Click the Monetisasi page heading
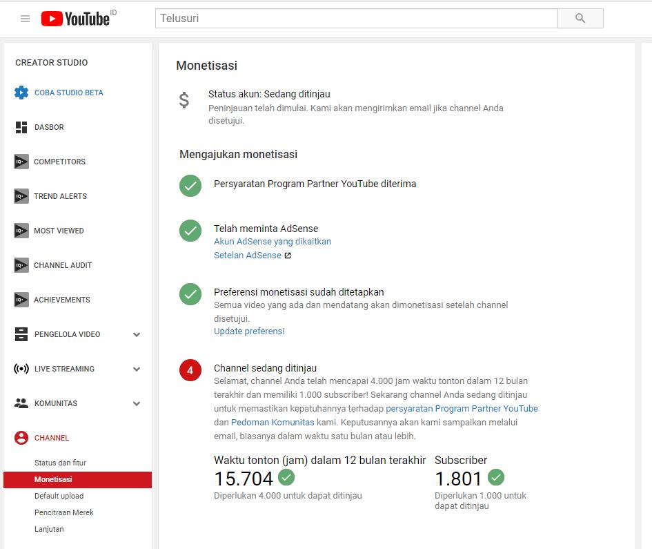Screen dimensions: 652x549 207,66
